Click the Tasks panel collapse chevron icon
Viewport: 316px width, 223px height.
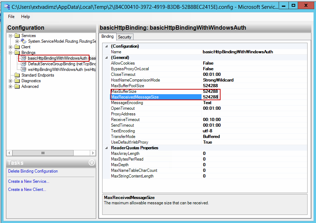92,163
